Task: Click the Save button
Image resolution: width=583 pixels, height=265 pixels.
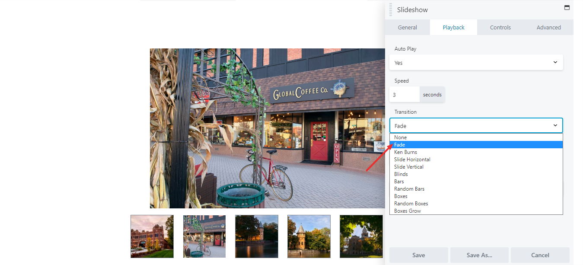Action: click(x=418, y=255)
